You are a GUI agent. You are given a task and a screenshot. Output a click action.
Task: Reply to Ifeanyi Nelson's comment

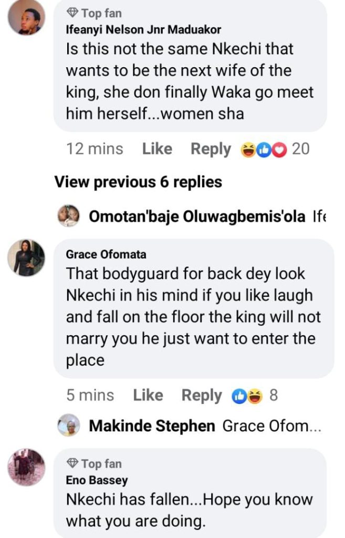pyautogui.click(x=211, y=149)
